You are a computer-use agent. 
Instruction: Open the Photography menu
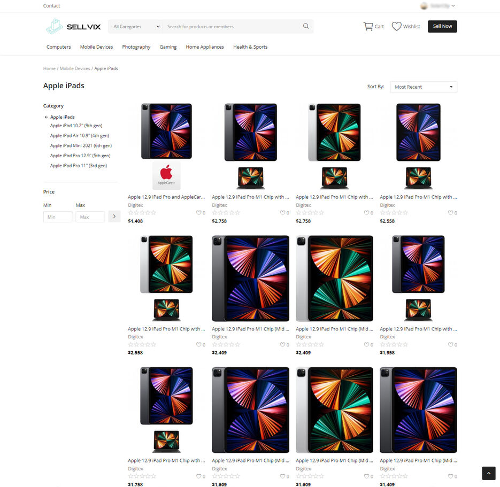[136, 47]
